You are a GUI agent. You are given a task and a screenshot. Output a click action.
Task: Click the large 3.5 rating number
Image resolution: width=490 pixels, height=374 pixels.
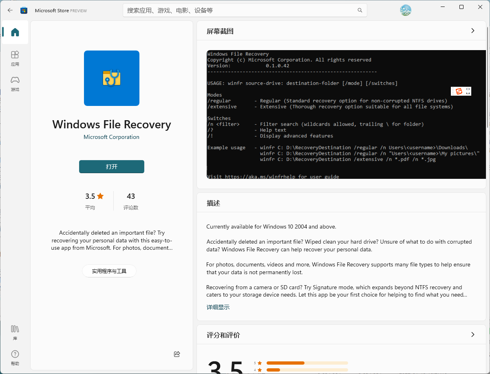pyautogui.click(x=225, y=367)
